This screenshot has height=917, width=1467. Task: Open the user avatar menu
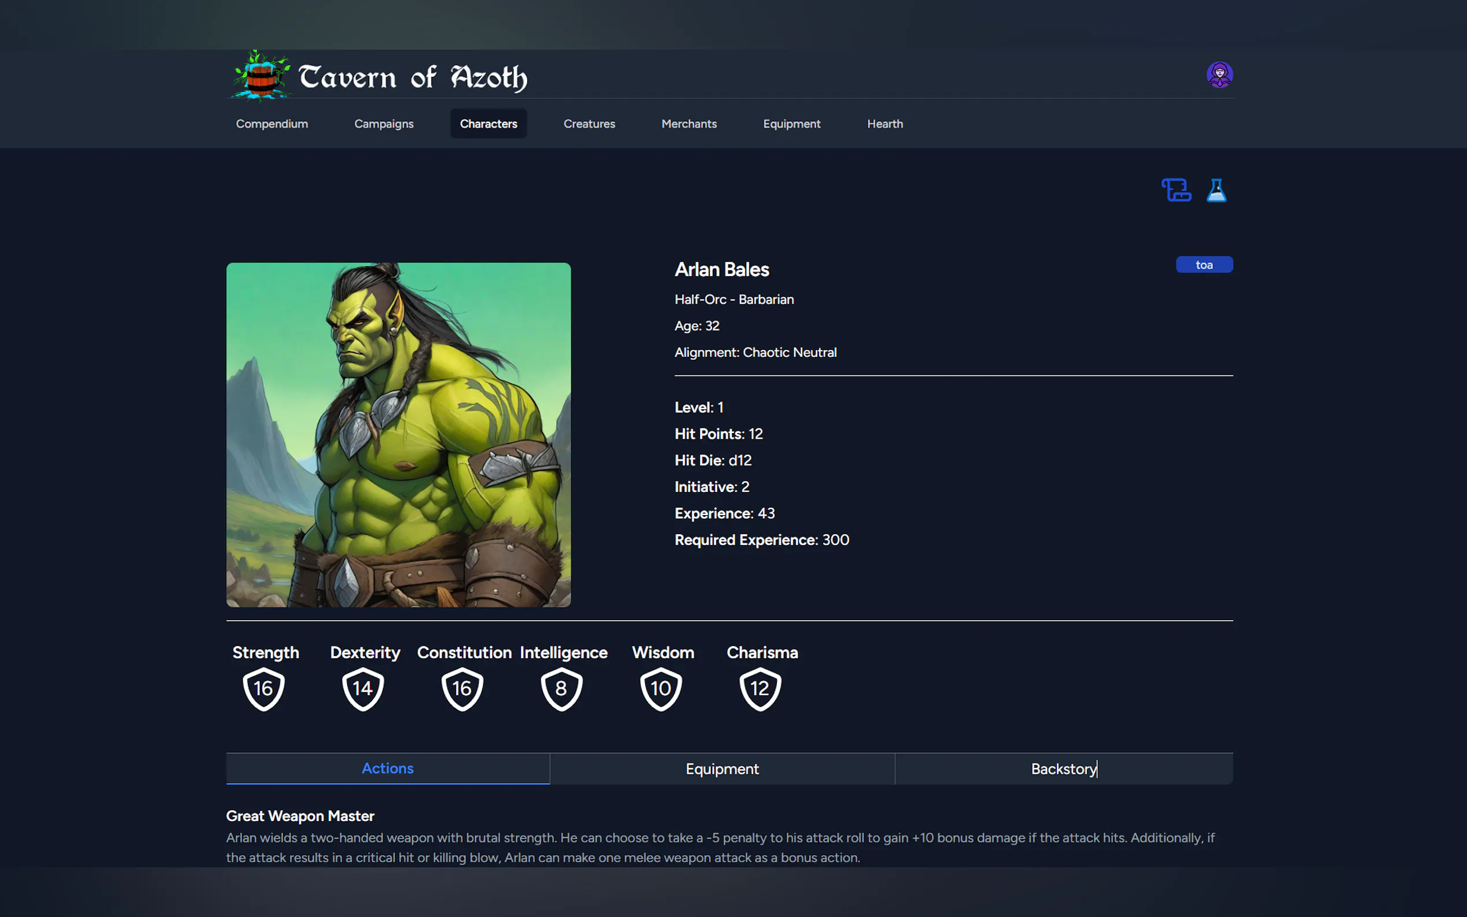point(1220,74)
